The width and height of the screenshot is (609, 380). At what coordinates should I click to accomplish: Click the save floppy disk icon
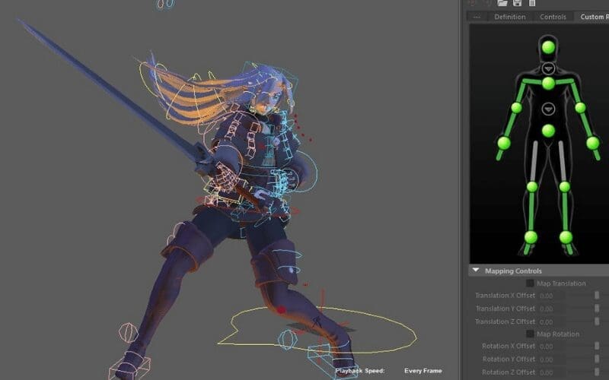pyautogui.click(x=518, y=3)
